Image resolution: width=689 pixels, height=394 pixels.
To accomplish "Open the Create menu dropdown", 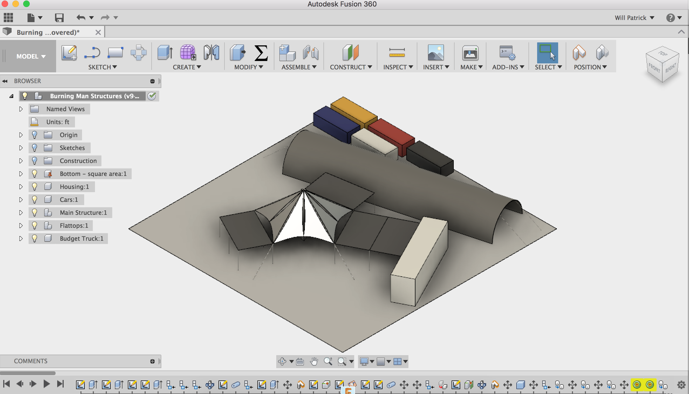I will point(187,67).
